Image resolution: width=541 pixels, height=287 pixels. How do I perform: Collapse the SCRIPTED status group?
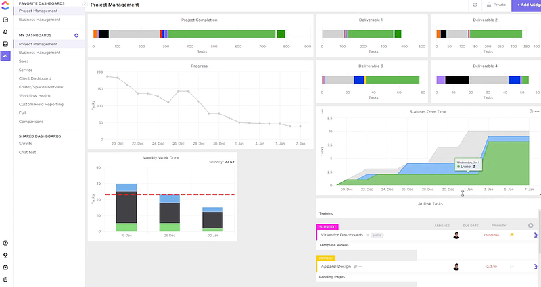pyautogui.click(x=327, y=227)
